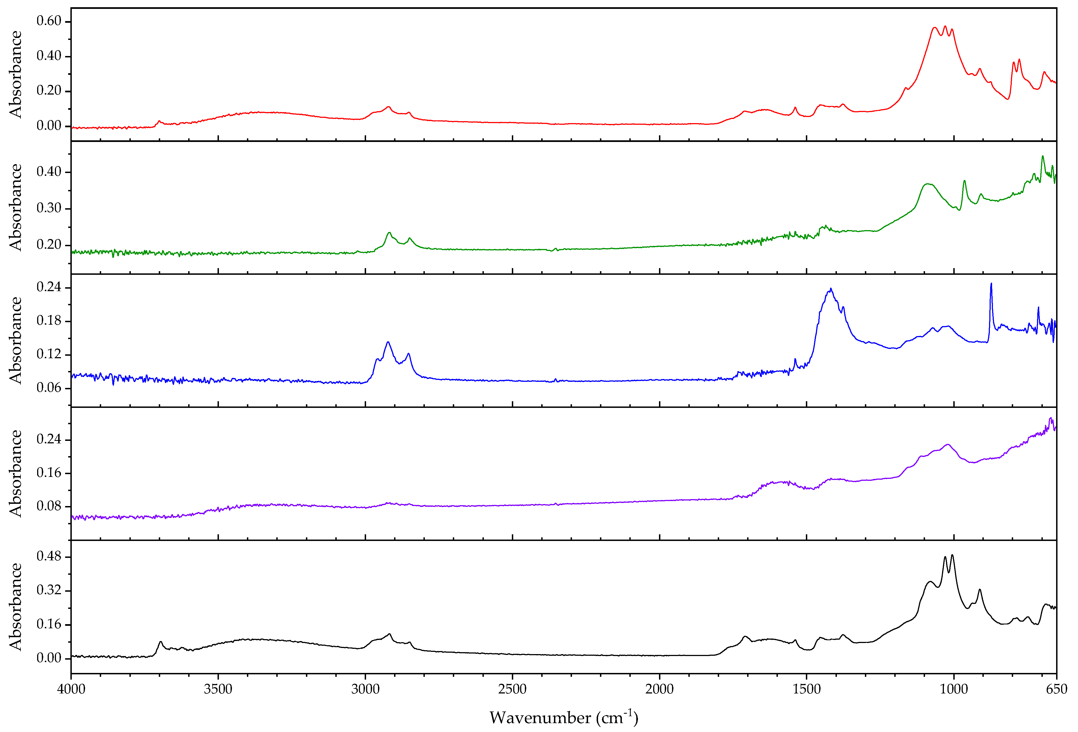Click the highest triple peak of red spectrum
This screenshot has height=732, width=1078.
coord(945,27)
